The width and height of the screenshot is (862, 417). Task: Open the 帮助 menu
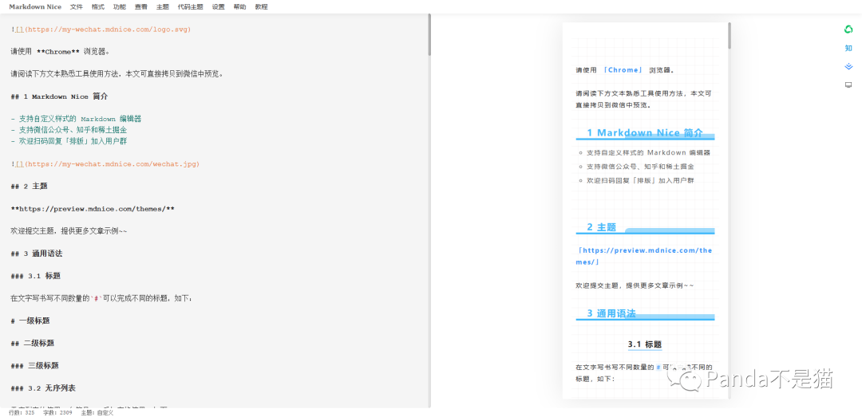click(x=239, y=7)
